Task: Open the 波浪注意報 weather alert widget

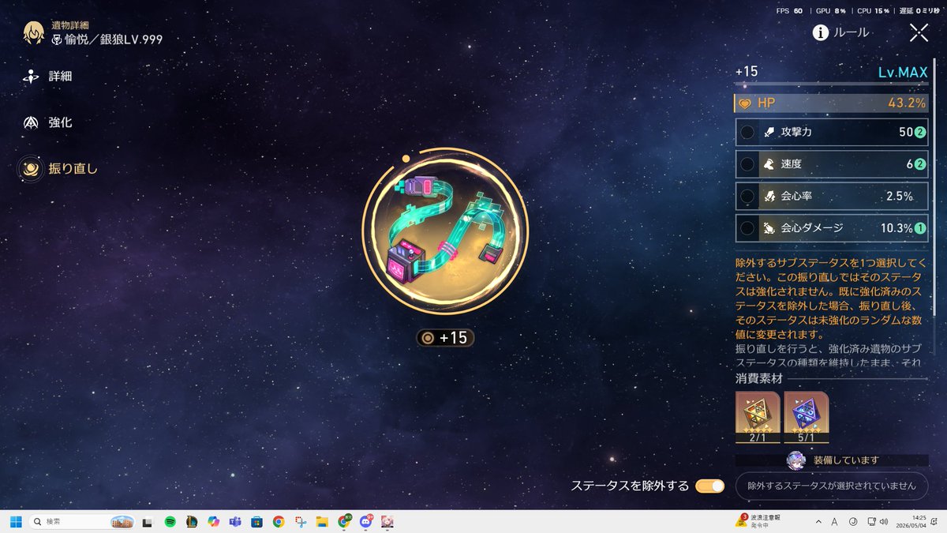Action: tap(759, 521)
